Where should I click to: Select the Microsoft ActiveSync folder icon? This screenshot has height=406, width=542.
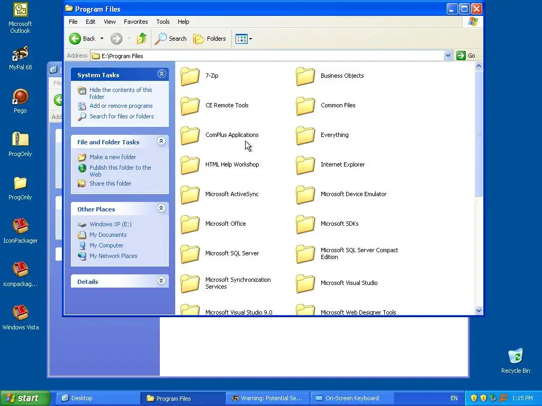pyautogui.click(x=190, y=195)
